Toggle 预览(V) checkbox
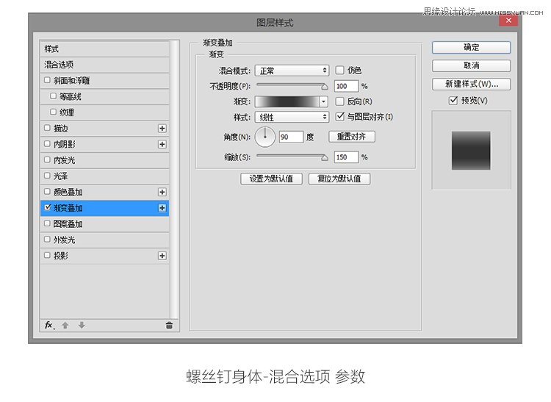The height and width of the screenshot is (402, 551). [x=453, y=101]
